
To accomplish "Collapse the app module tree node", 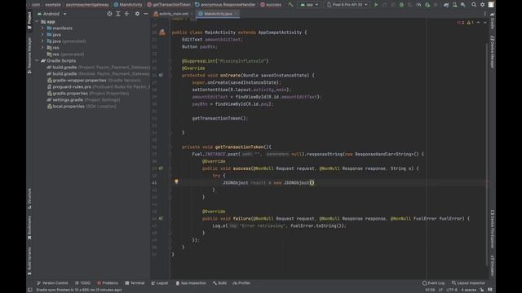I will coord(37,22).
